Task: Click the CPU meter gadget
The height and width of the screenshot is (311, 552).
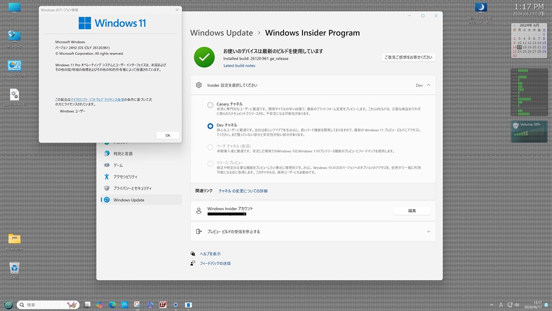Action: click(529, 92)
